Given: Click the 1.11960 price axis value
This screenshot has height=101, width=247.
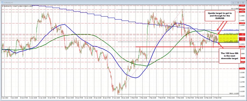Looking at the screenshot, I should pos(242,77).
